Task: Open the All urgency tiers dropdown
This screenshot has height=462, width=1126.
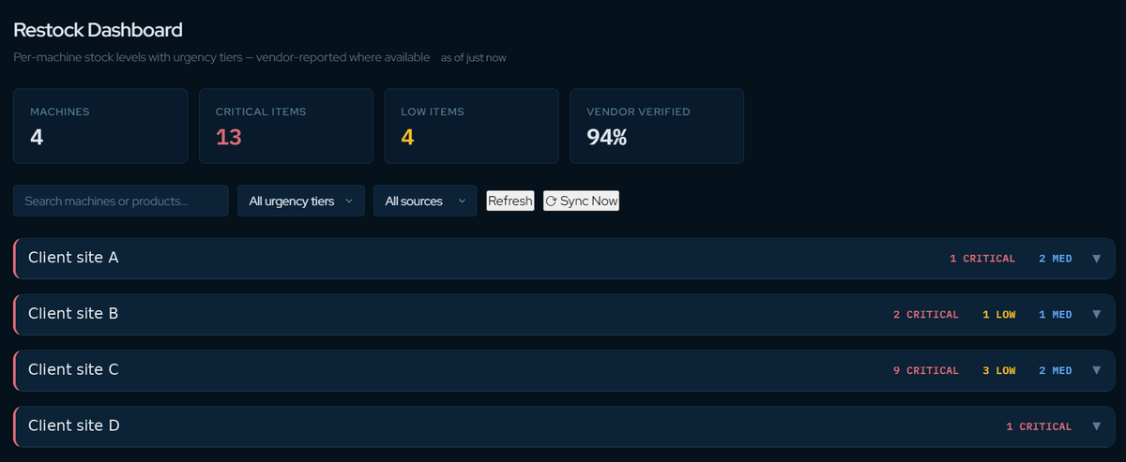Action: click(x=301, y=201)
